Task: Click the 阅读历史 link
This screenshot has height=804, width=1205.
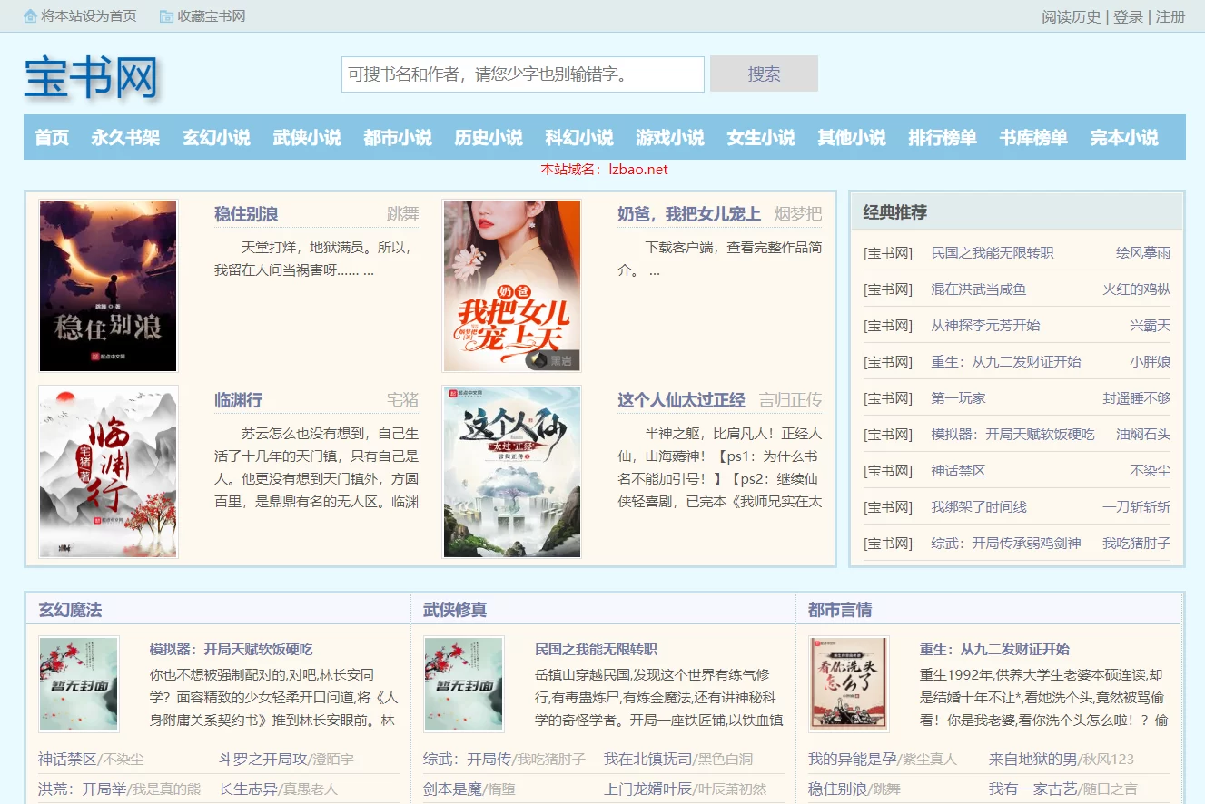Action: click(1071, 17)
